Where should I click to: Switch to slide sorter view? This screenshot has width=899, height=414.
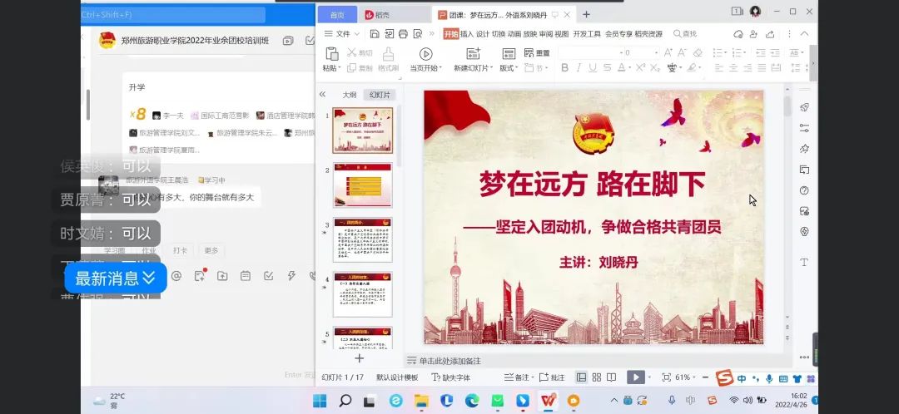pos(597,377)
